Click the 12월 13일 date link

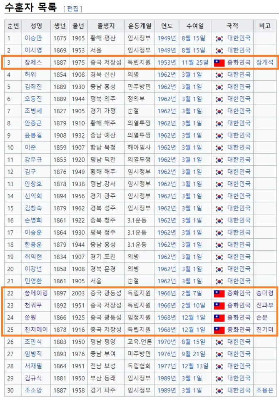pyautogui.click(x=195, y=366)
